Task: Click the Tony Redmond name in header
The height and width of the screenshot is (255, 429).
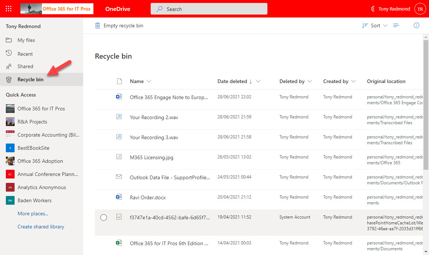Action: click(x=394, y=9)
